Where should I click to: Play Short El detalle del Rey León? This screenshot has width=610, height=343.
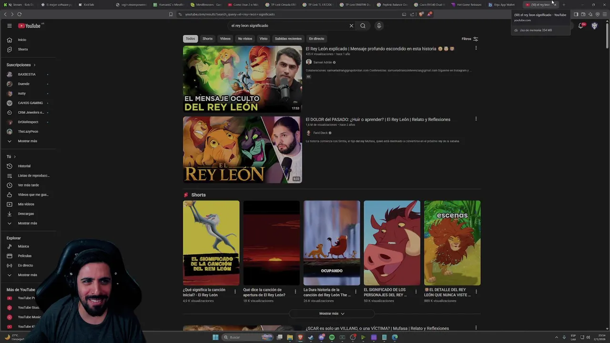coord(452,243)
